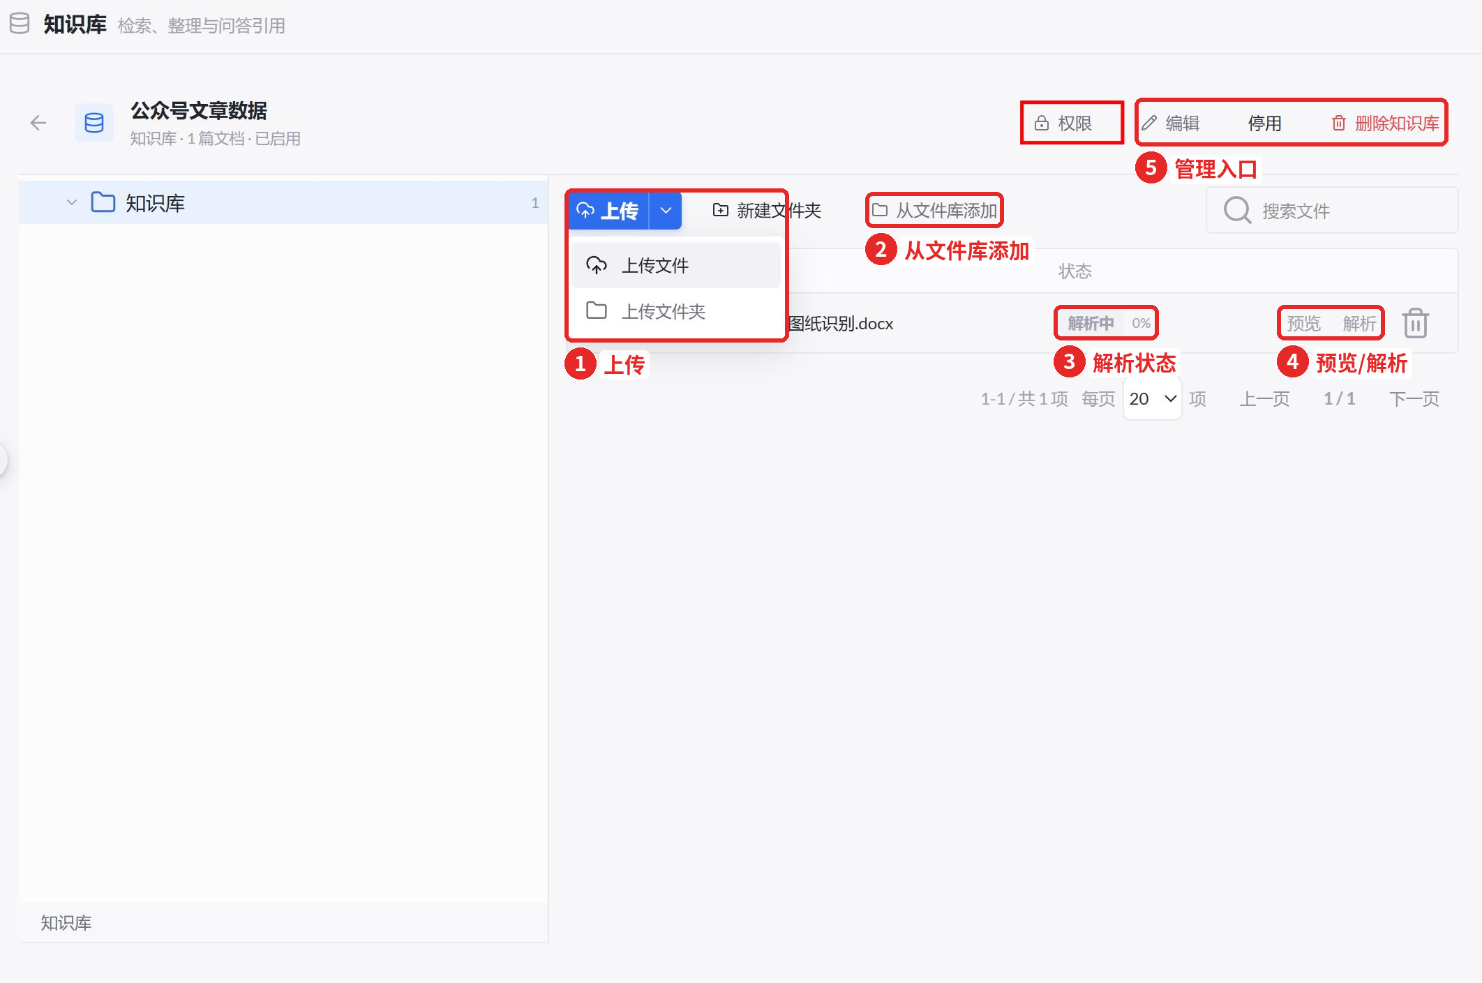
Task: Go to 下一页 next page
Action: point(1414,399)
